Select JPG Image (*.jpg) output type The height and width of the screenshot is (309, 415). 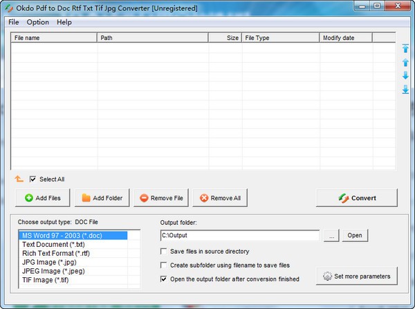point(73,262)
